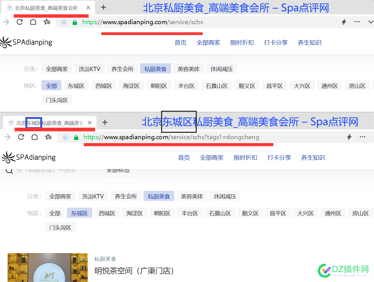Screen dimensions: 374x282
Task: Click SPAdianping logo in lower page
Action: [x=29, y=157]
